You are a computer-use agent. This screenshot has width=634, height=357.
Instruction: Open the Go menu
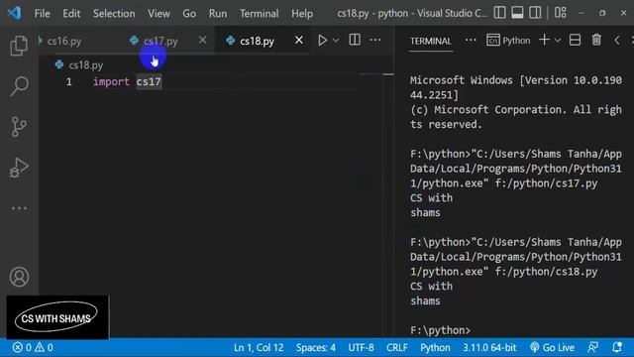(189, 13)
